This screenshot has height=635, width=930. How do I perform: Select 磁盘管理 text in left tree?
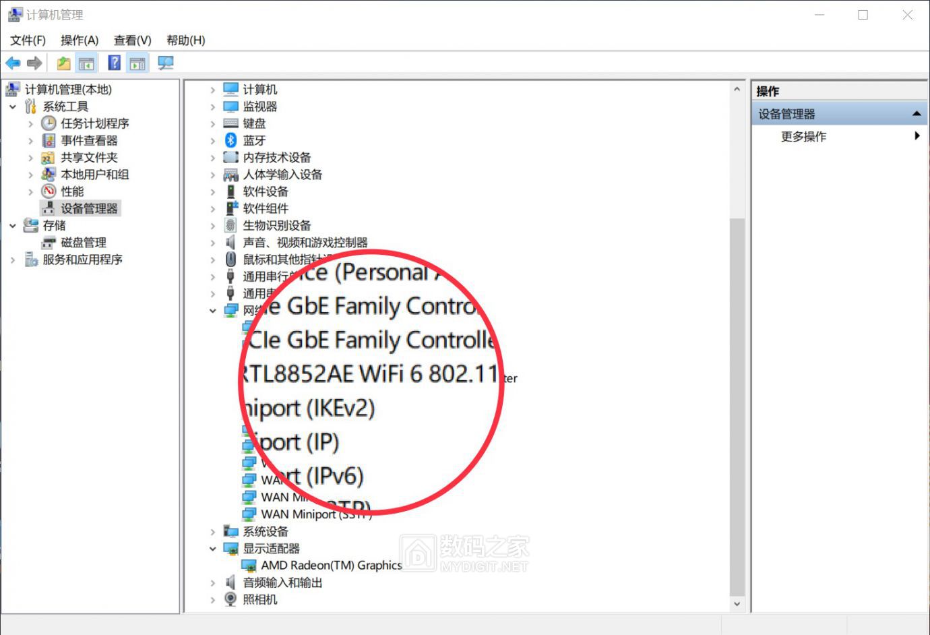pyautogui.click(x=84, y=243)
